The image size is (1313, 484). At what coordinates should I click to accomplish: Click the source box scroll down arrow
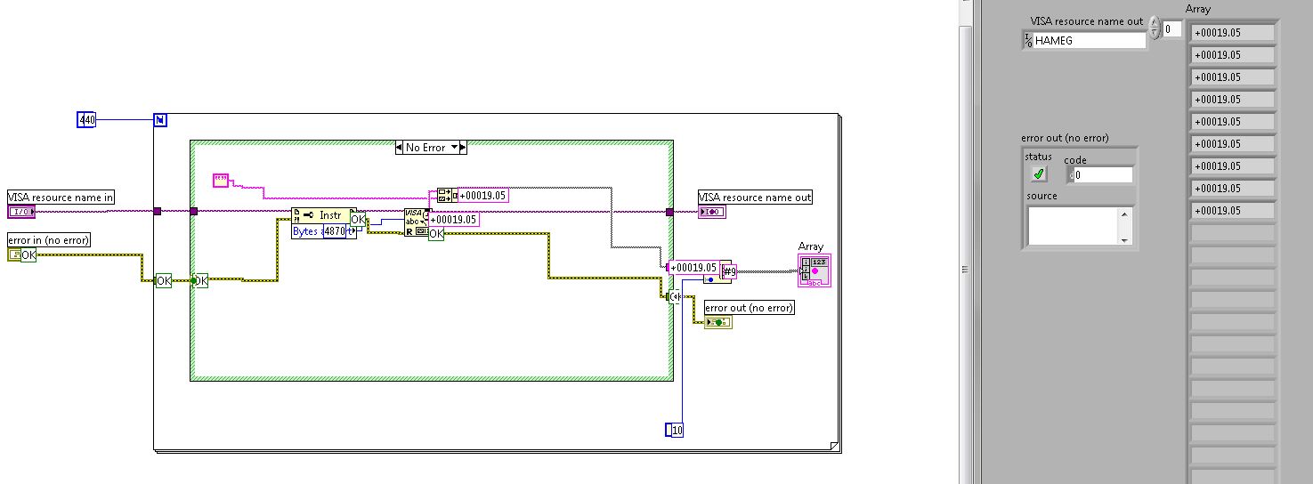click(x=1125, y=239)
